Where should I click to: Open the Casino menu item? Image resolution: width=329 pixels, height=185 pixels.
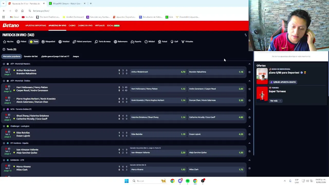pyautogui.click(x=72, y=25)
